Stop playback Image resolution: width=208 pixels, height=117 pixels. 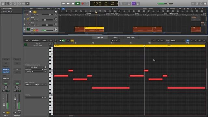tap(73, 4)
